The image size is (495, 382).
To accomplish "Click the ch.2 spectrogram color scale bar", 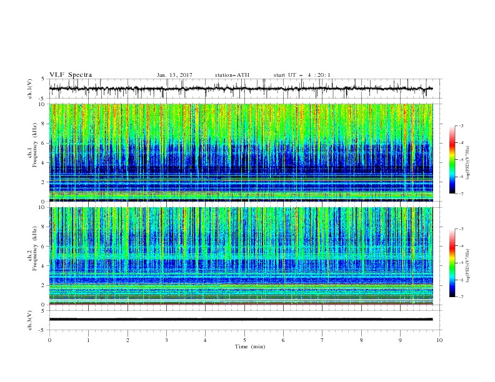I will (452, 263).
